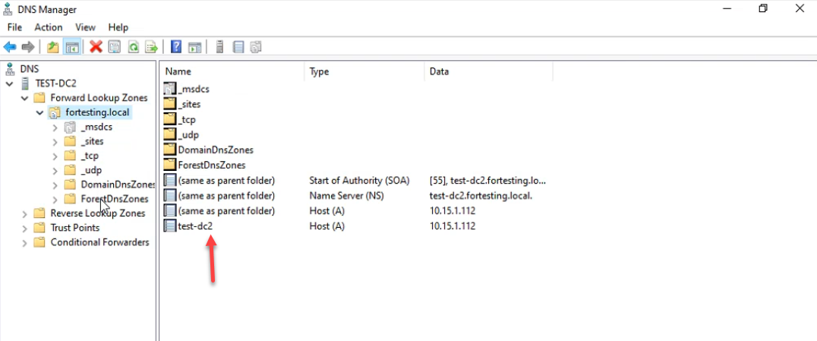Screen dimensions: 817x341
Task: Click the DNS root icon in tree
Action: [x=9, y=69]
